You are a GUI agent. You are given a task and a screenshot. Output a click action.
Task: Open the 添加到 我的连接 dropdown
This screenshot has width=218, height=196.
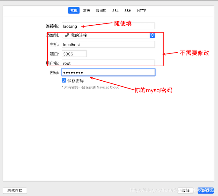[108, 35]
